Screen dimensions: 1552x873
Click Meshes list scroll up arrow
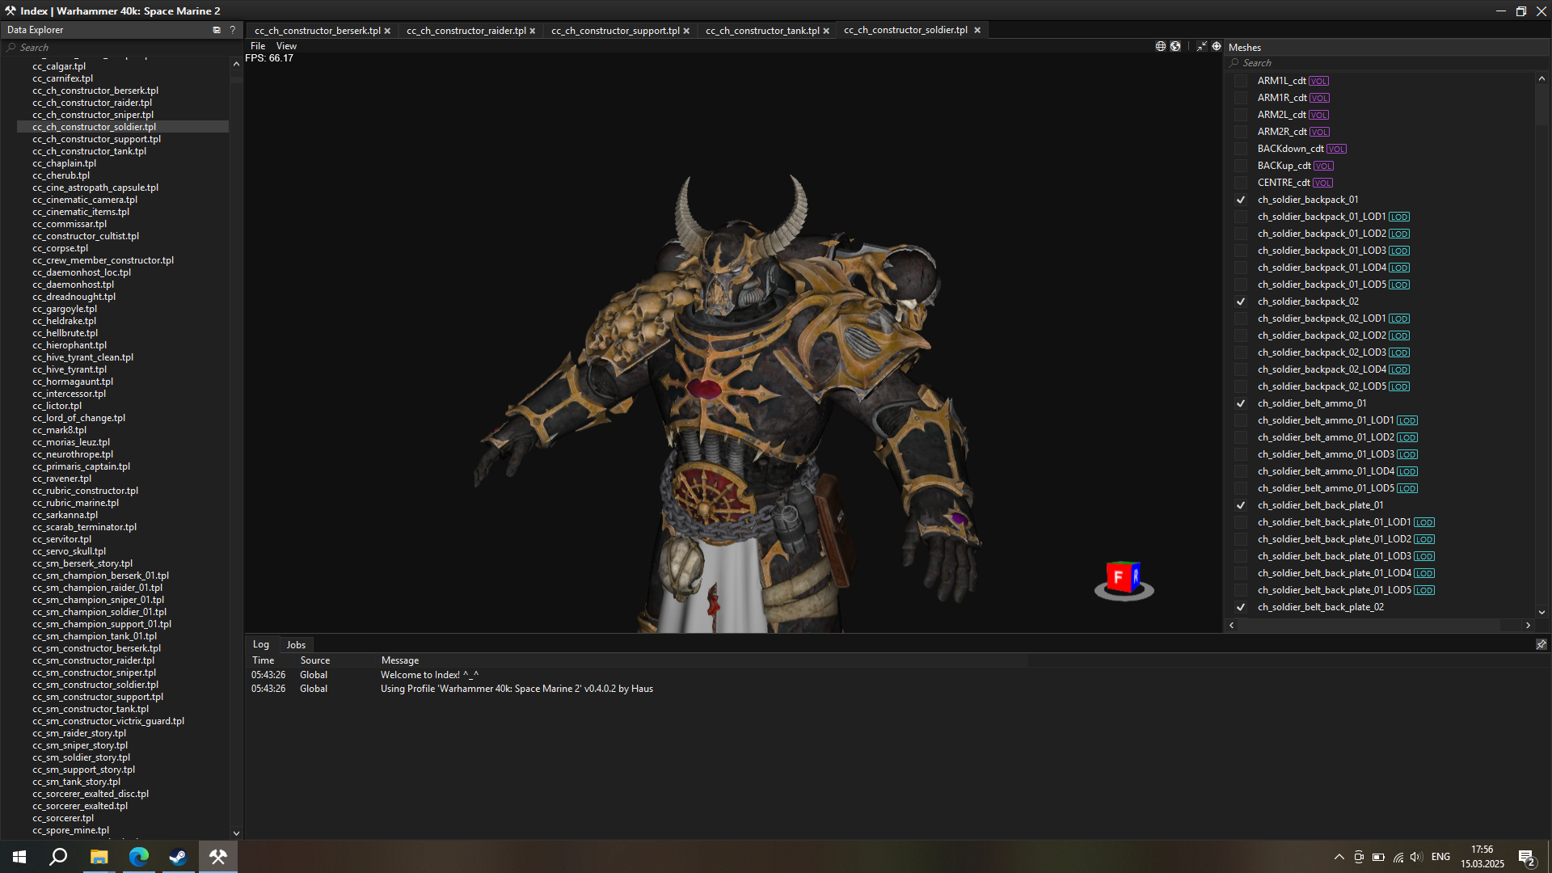[x=1541, y=78]
